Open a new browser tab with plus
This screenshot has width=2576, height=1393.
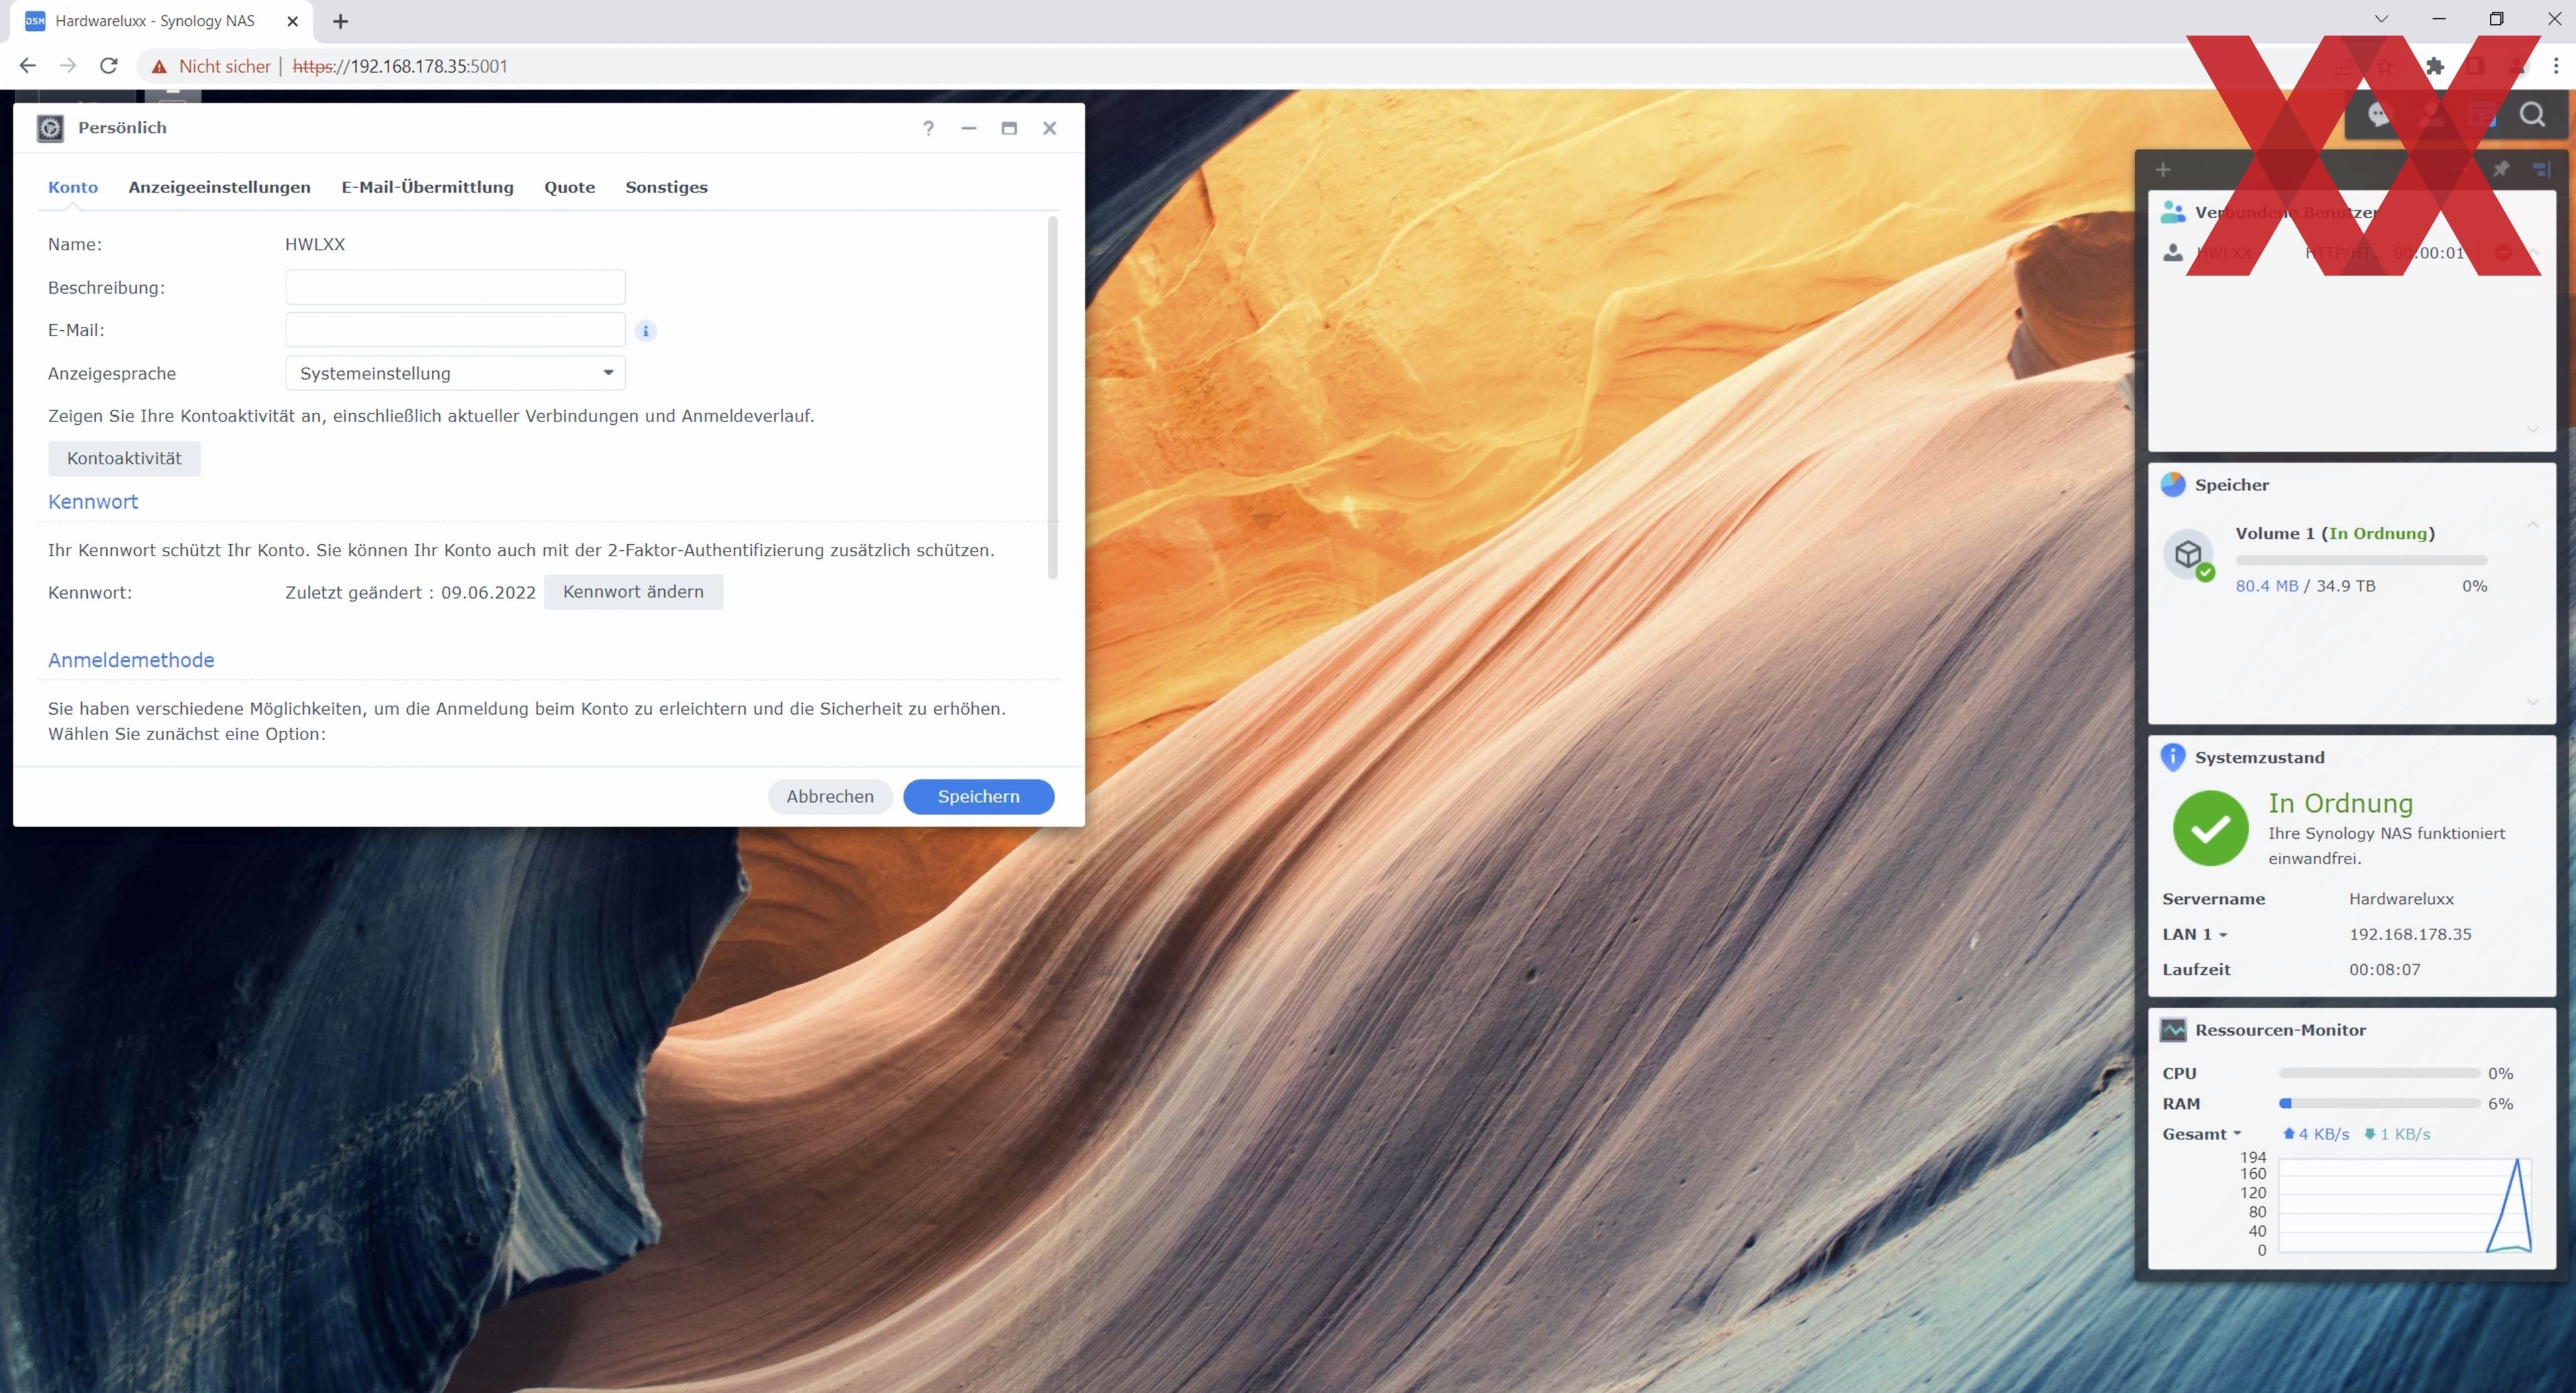click(x=340, y=21)
